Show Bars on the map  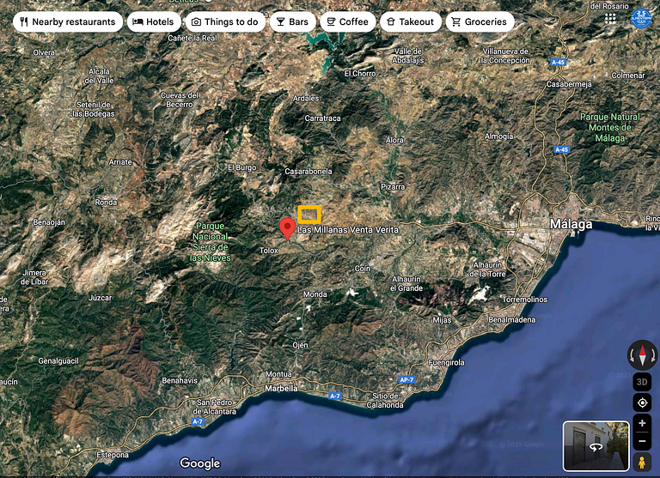(x=291, y=22)
